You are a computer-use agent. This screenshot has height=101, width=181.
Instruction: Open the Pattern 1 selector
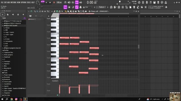click(x=102, y=7)
